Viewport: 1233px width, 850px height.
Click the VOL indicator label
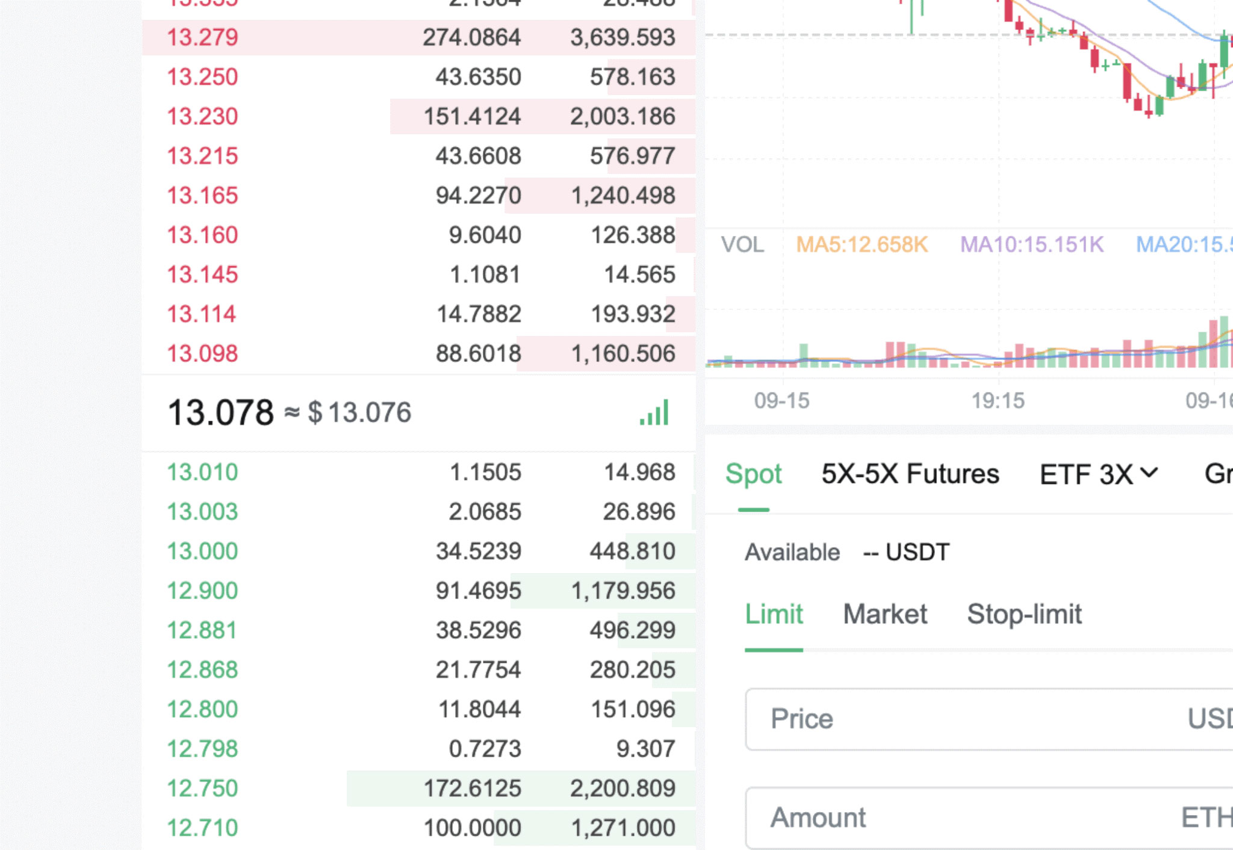click(742, 244)
